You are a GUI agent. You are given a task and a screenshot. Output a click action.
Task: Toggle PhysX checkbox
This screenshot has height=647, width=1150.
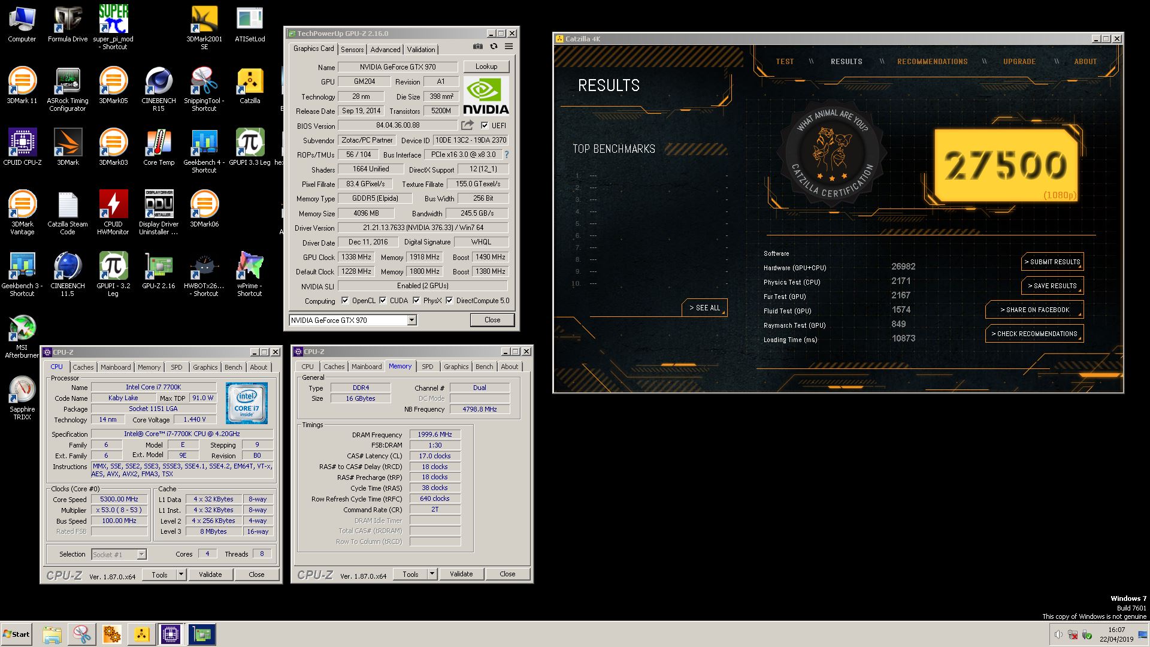click(x=416, y=301)
